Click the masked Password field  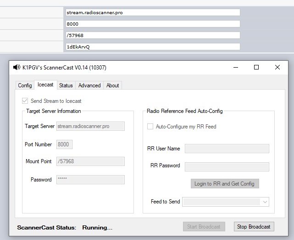click(x=90, y=180)
